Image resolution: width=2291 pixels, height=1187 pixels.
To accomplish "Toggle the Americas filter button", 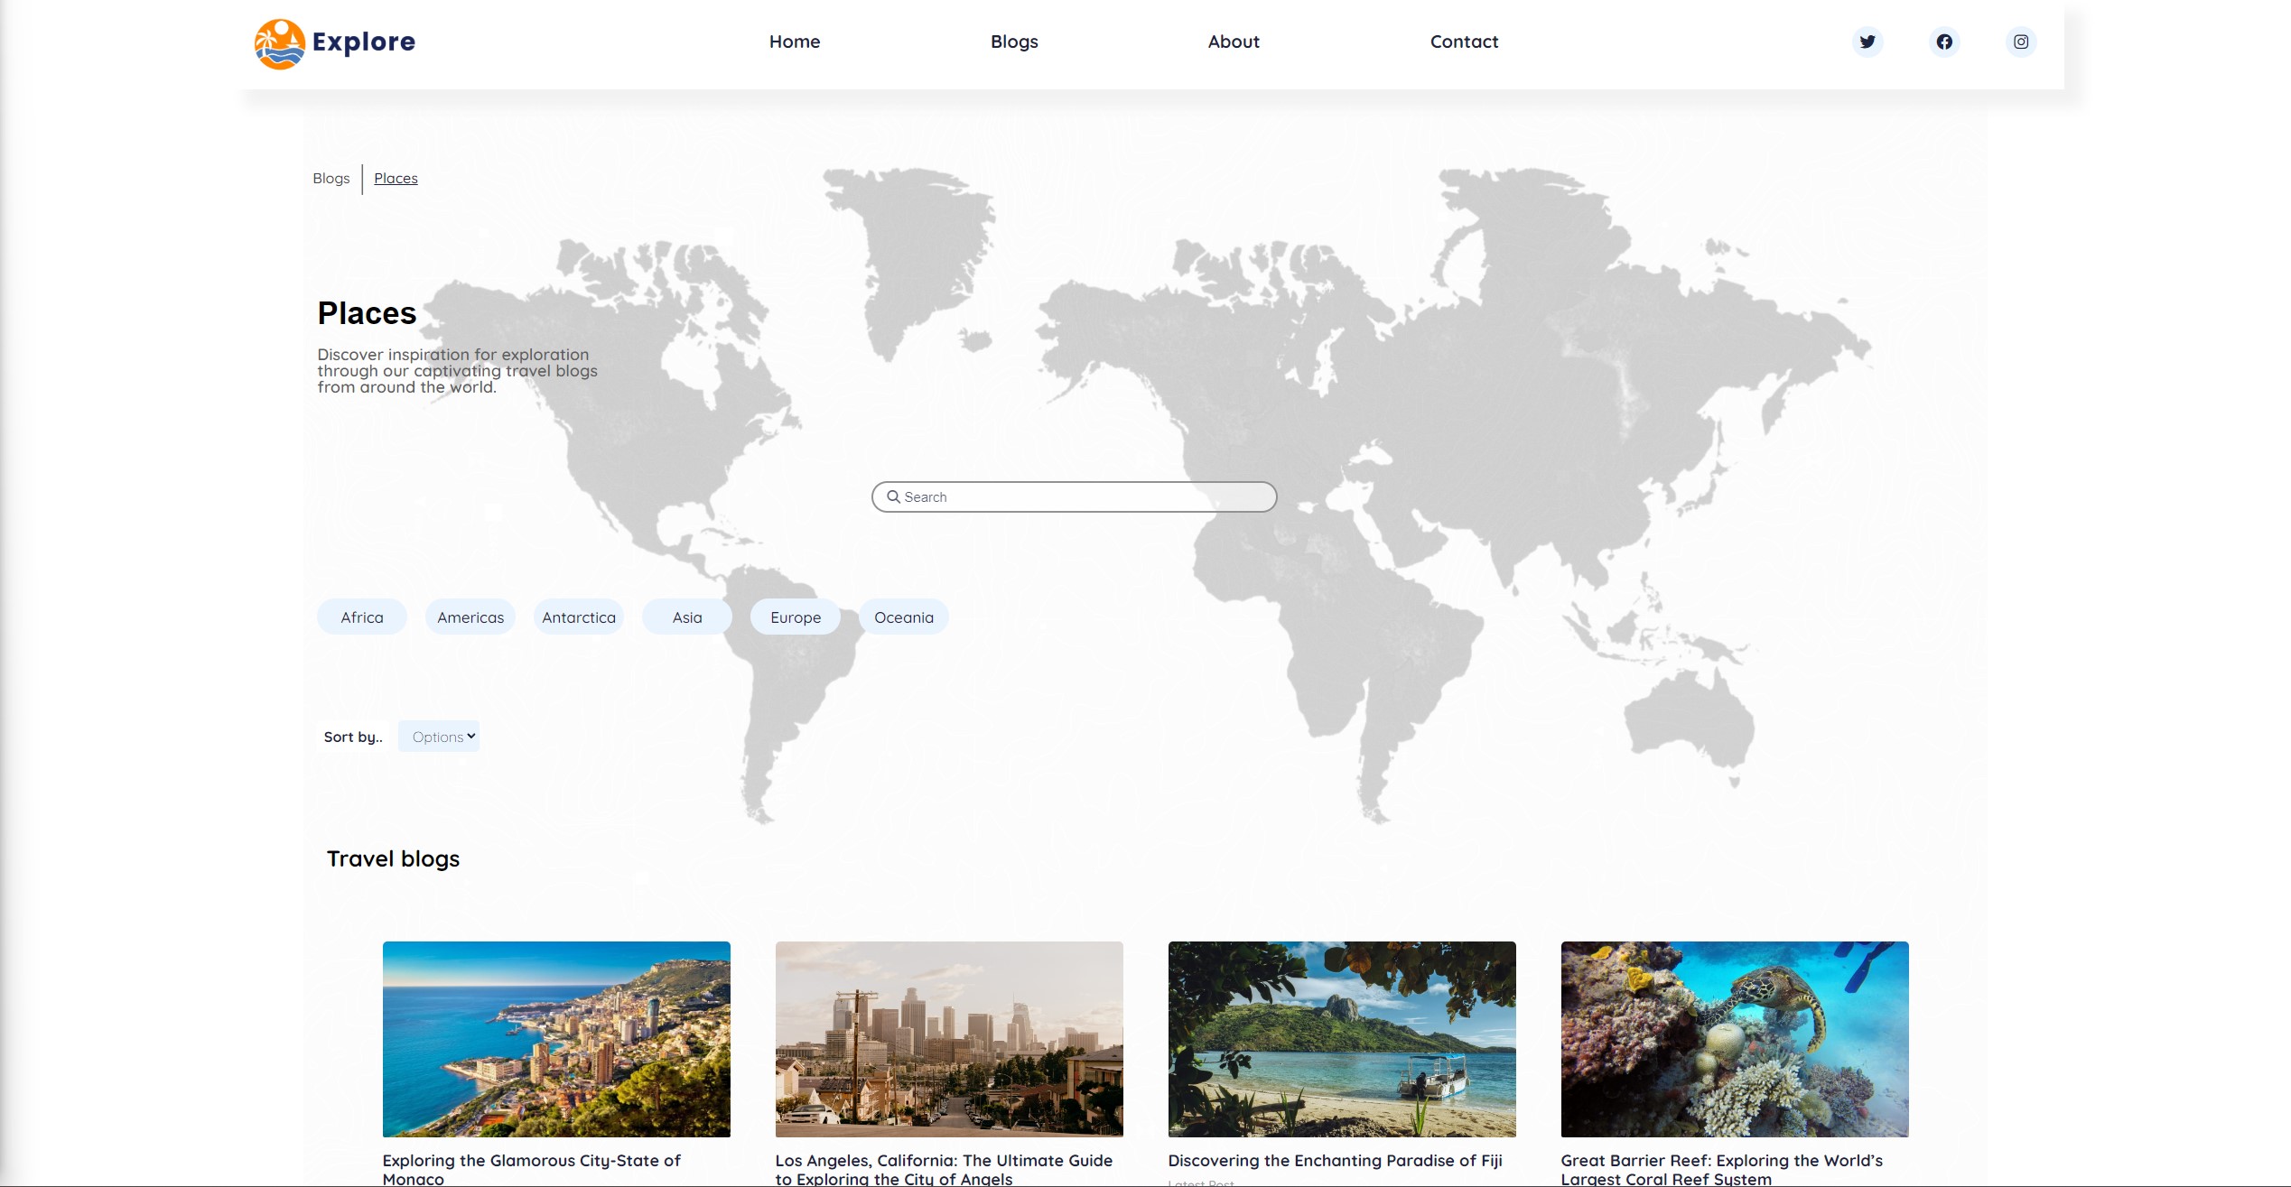I will pos(470,617).
